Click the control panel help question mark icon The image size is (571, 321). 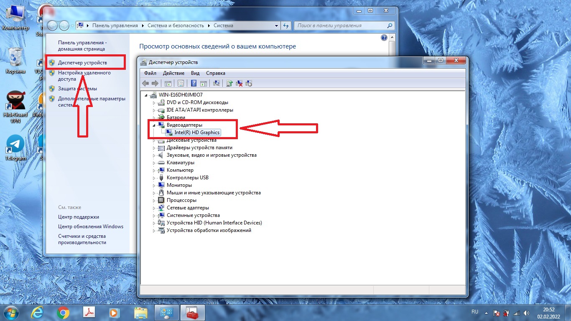point(384,38)
